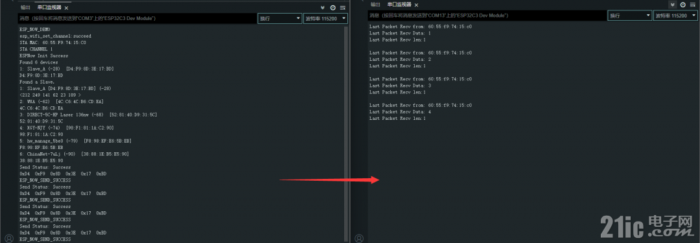The height and width of the screenshot is (243, 700).
Task: Open account icon in COM3 window
Action: tap(9, 238)
